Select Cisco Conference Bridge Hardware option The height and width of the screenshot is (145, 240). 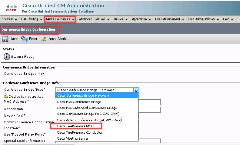pos(97,95)
